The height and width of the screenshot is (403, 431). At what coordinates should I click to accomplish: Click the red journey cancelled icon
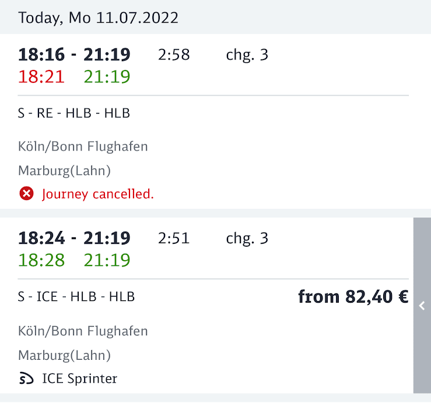[x=26, y=194]
